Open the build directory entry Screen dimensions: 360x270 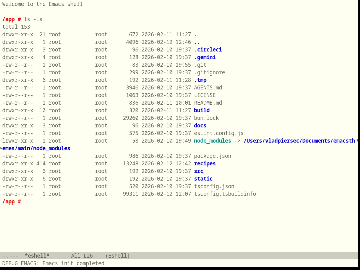(x=202, y=111)
